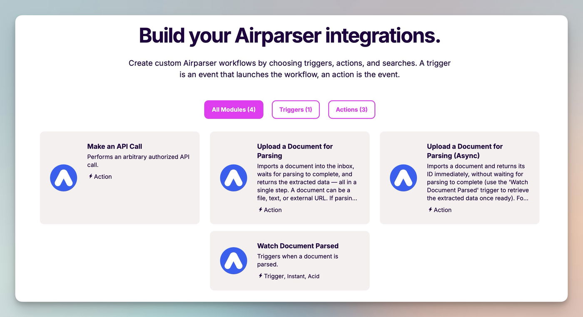Switch to the Triggers (1) filter

(x=296, y=109)
